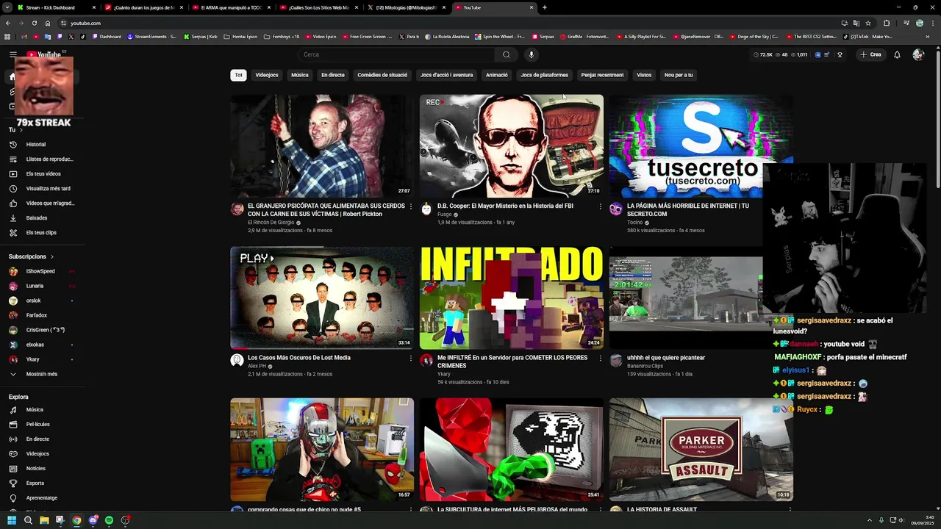Viewport: 941px width, 529px height.
Task: Click the search magnifier button
Action: point(506,54)
